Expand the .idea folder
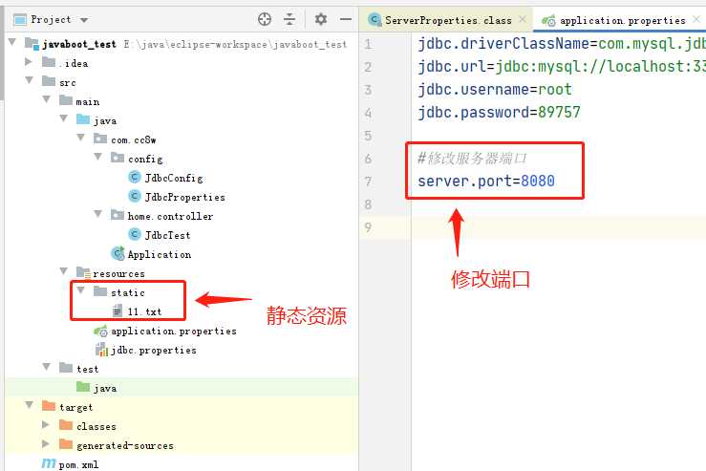The image size is (706, 471). (x=29, y=62)
